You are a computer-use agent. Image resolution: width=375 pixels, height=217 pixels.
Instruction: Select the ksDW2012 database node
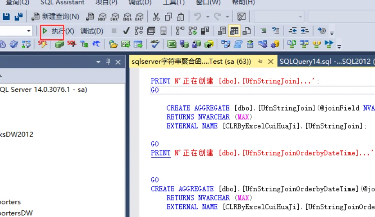(x=17, y=134)
